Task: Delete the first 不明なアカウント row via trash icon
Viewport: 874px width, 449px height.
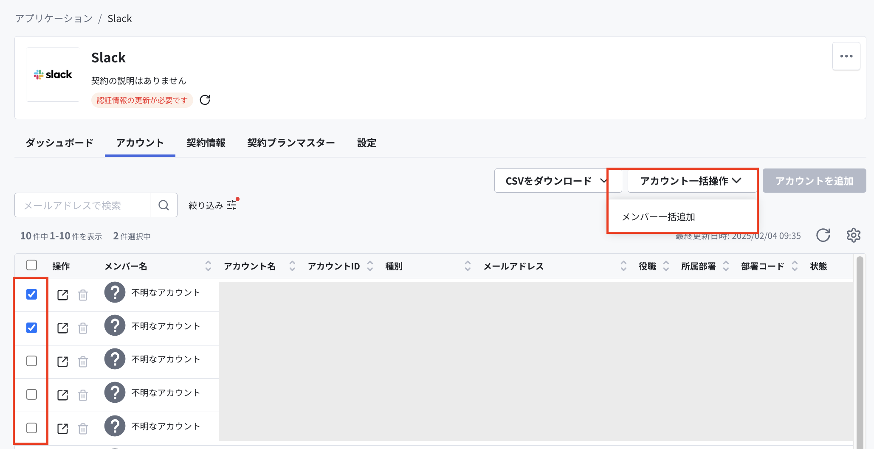Action: pos(83,295)
